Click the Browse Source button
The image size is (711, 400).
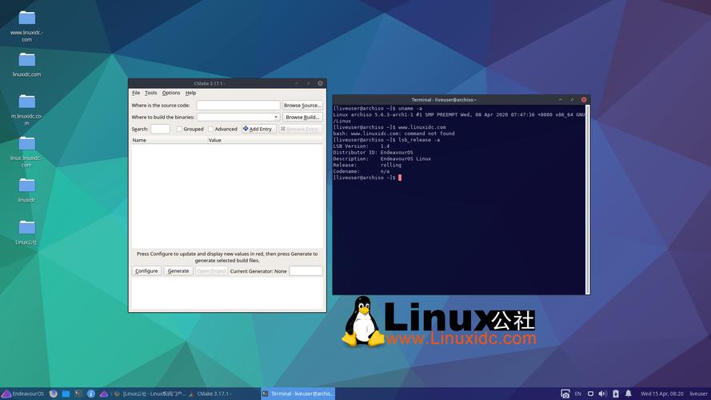302,106
